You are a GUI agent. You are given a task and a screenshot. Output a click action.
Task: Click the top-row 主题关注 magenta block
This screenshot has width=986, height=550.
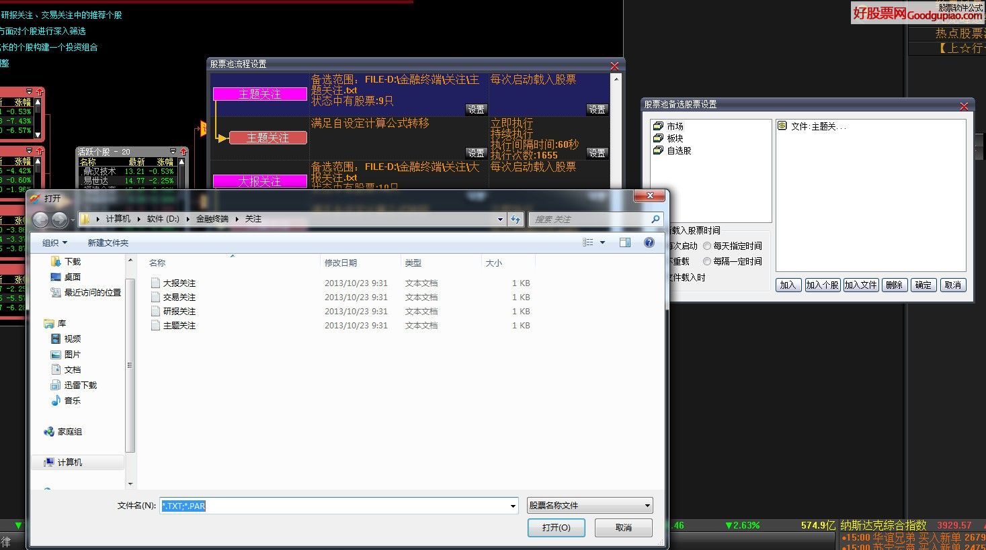coord(260,94)
